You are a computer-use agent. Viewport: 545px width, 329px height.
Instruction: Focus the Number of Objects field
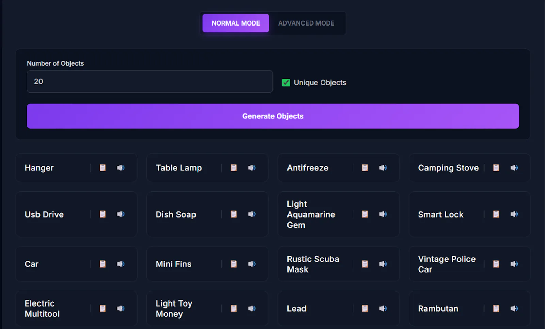150,81
